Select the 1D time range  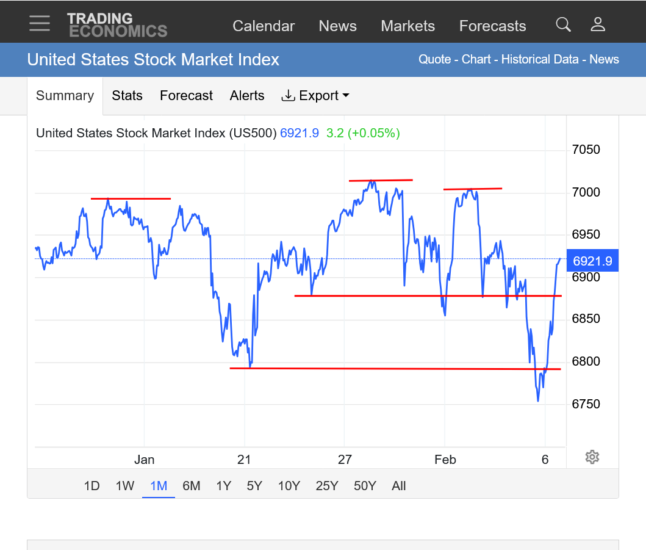pyautogui.click(x=92, y=486)
